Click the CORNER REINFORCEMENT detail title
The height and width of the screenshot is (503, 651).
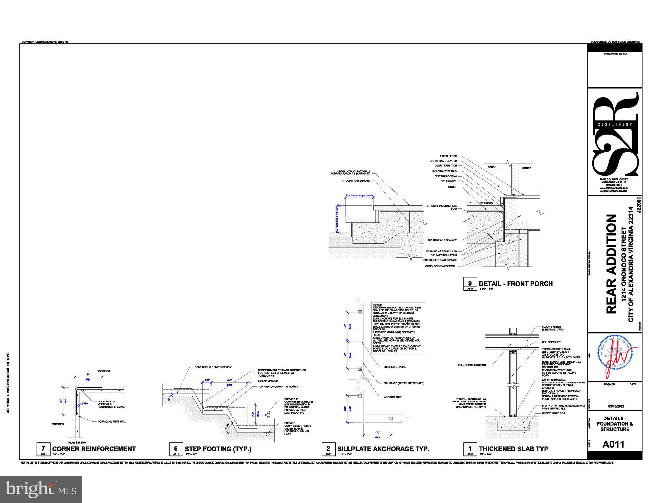tap(94, 449)
